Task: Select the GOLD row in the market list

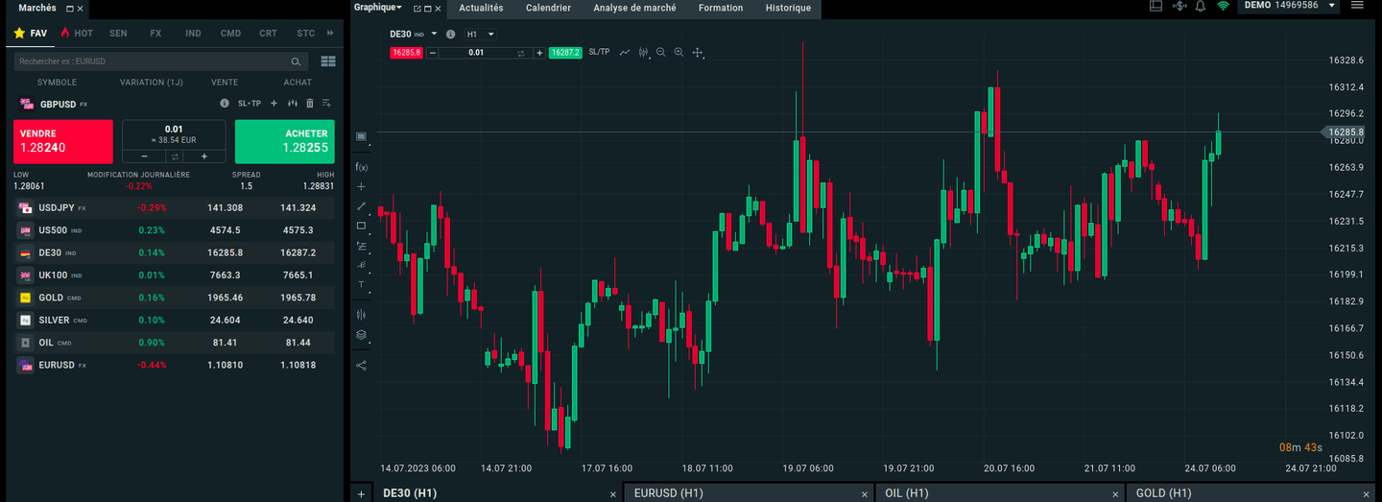Action: click(x=174, y=298)
